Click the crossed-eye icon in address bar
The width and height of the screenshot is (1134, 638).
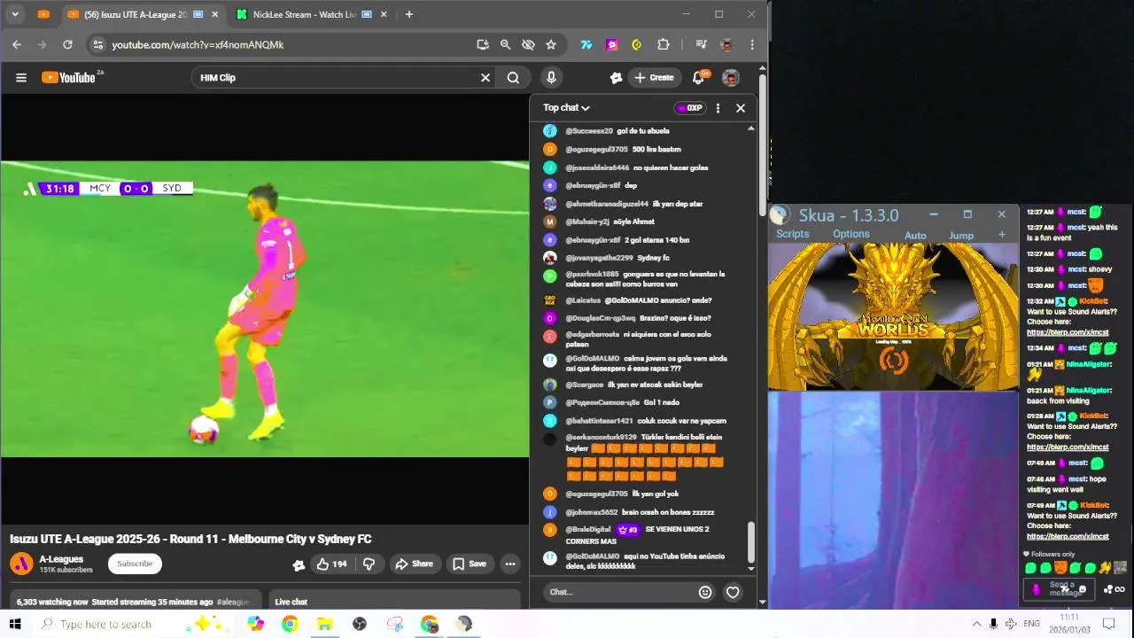click(528, 44)
